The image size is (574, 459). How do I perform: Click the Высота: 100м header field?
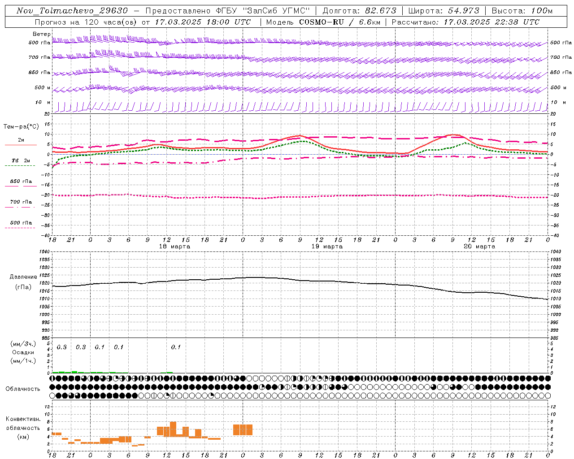tap(522, 11)
